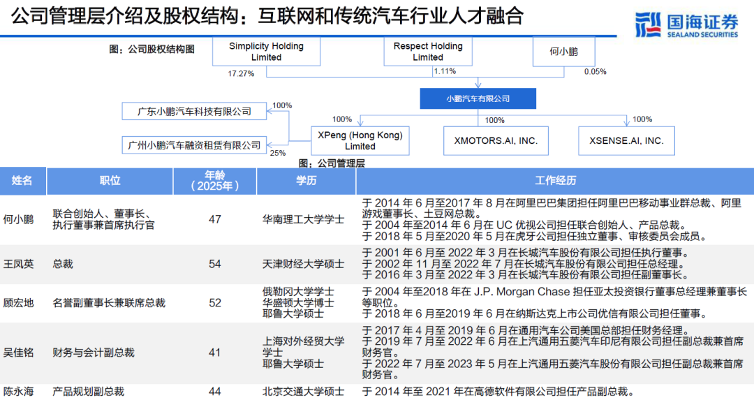The width and height of the screenshot is (754, 400).
Task: Select the age value 44
Action: point(215,392)
